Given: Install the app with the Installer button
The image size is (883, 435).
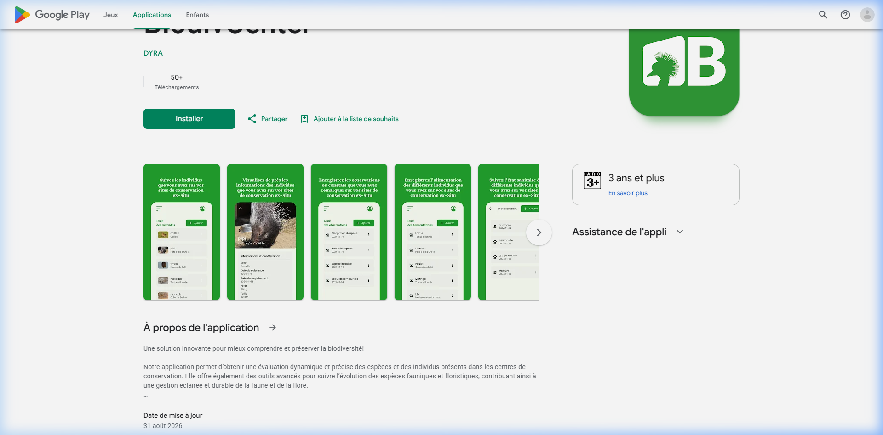Looking at the screenshot, I should point(189,119).
